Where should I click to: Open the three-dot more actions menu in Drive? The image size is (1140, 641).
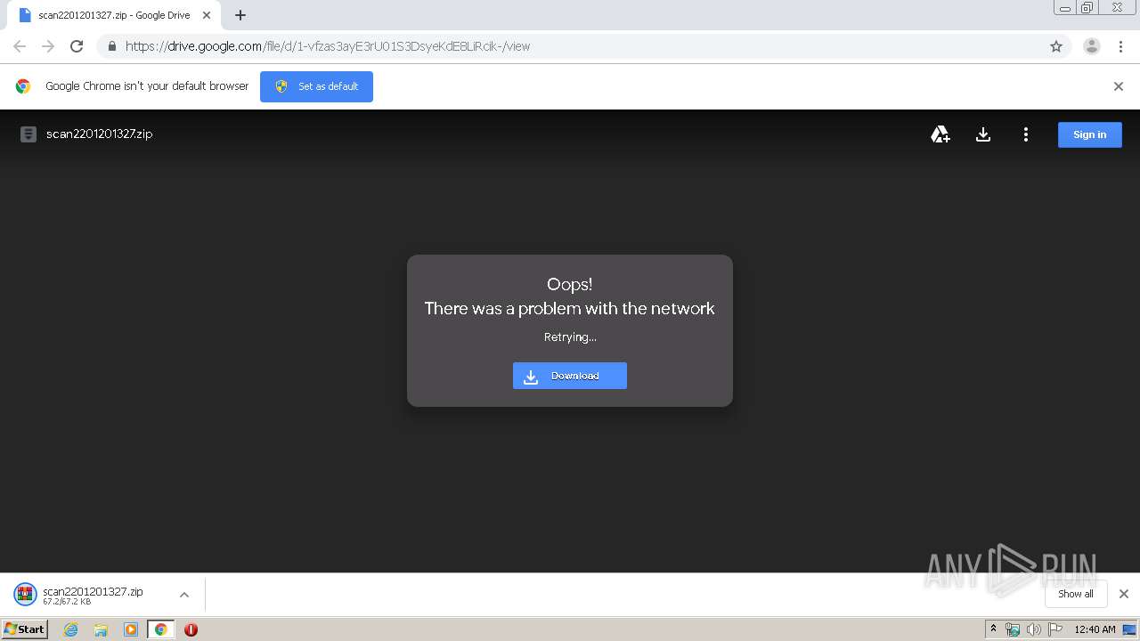(x=1026, y=134)
